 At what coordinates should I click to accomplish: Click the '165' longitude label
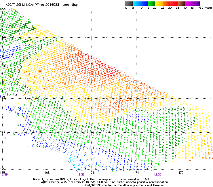[2, 173]
